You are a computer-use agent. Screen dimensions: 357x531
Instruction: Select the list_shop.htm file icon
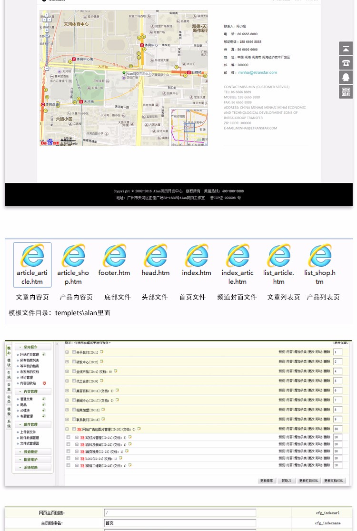[320, 255]
